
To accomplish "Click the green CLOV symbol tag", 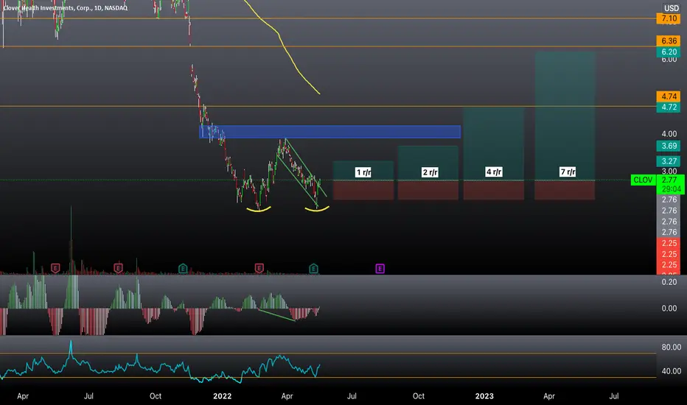I will pyautogui.click(x=643, y=180).
